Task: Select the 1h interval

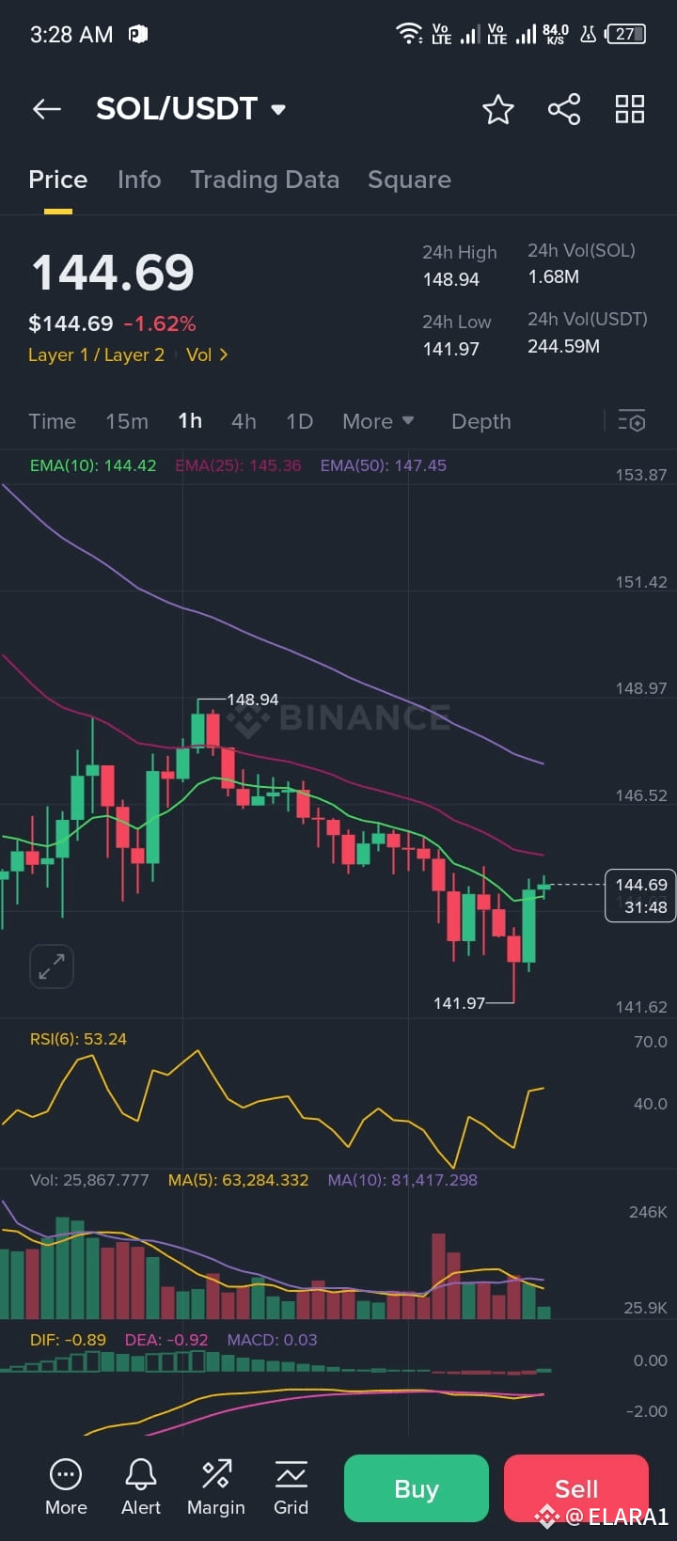Action: click(190, 421)
